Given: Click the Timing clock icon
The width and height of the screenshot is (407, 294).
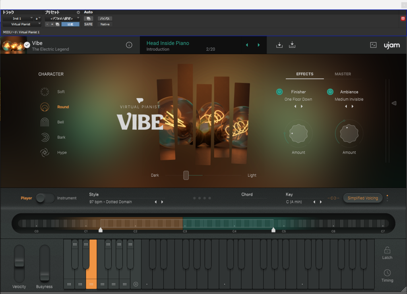Looking at the screenshot, I should [387, 273].
